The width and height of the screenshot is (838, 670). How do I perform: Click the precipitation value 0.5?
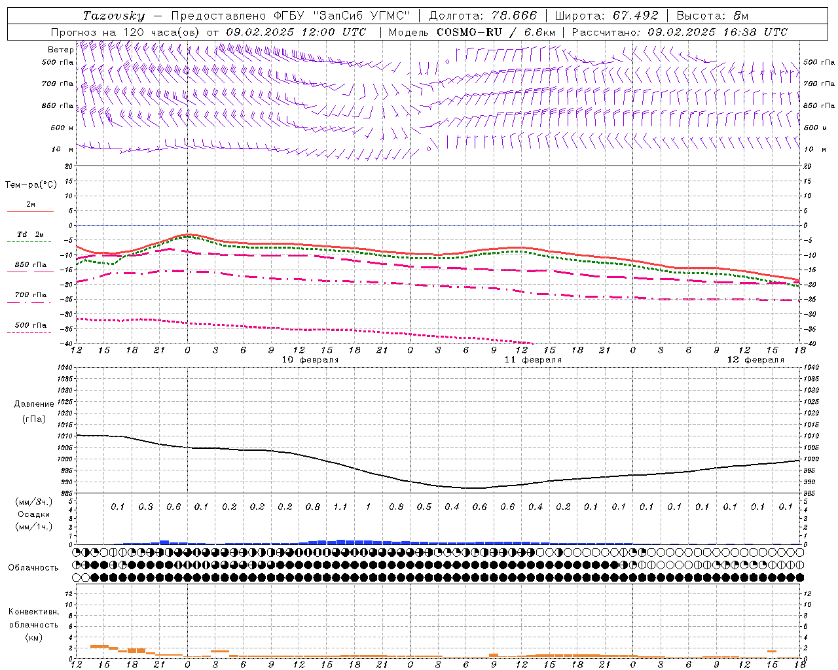(424, 506)
